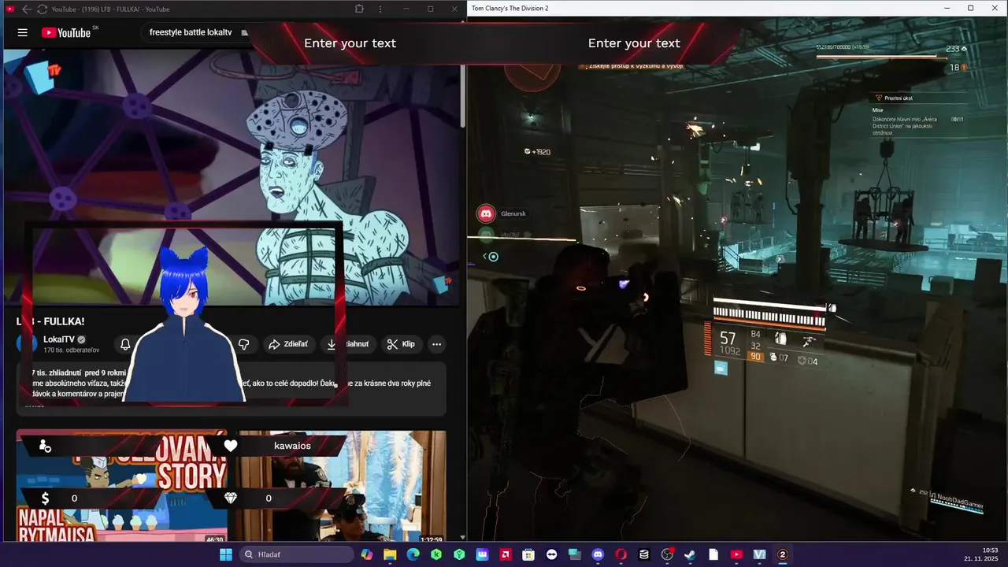Click the notification bell for LokalTV
Viewport: 1008px width, 567px height.
[125, 344]
